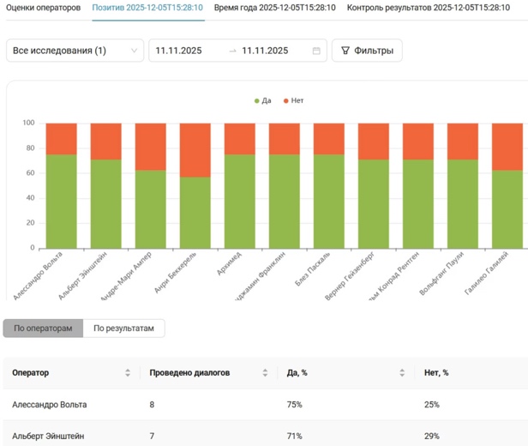Click the orange segment of Альберт Эйнштейн bar
Viewport: 528px width, 446px height.
pyautogui.click(x=106, y=142)
